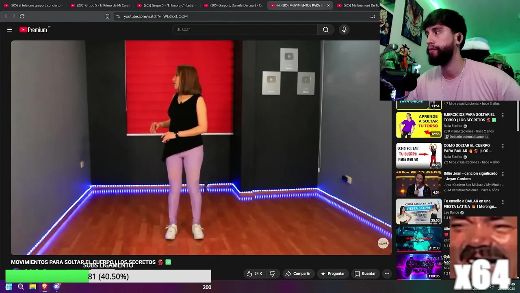Close the 'MOVIMIENTOS PARA SOLTAR' tab
Image resolution: width=520 pixels, height=293 pixels.
328,5
